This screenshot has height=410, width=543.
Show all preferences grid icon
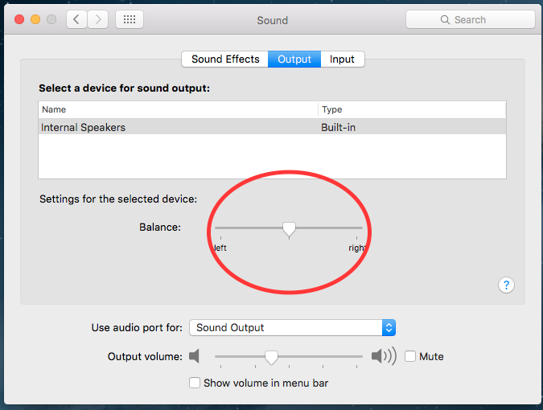click(x=130, y=19)
